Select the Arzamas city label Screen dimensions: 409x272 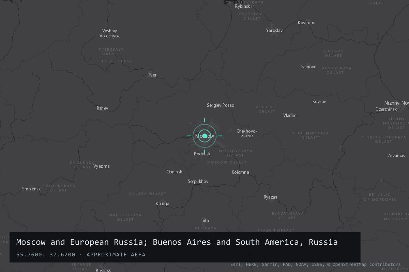[396, 156]
